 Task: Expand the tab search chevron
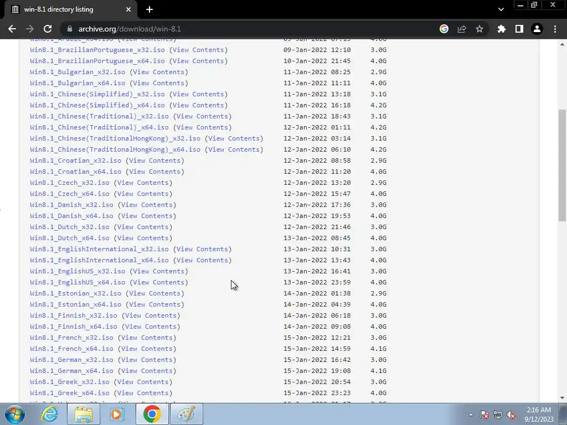(x=501, y=9)
